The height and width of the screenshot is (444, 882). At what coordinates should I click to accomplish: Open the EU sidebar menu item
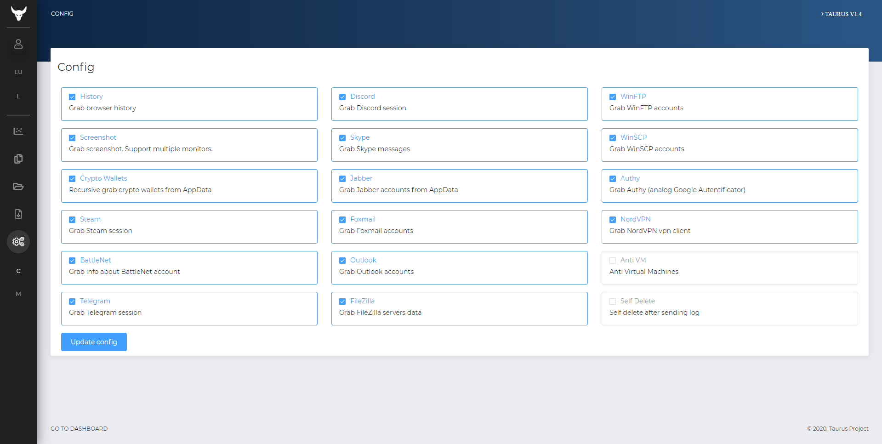[18, 72]
